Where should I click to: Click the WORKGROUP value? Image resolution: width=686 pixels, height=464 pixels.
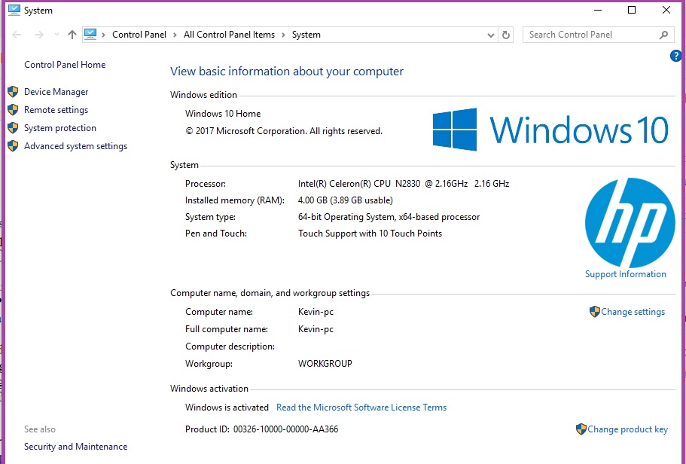pyautogui.click(x=325, y=364)
